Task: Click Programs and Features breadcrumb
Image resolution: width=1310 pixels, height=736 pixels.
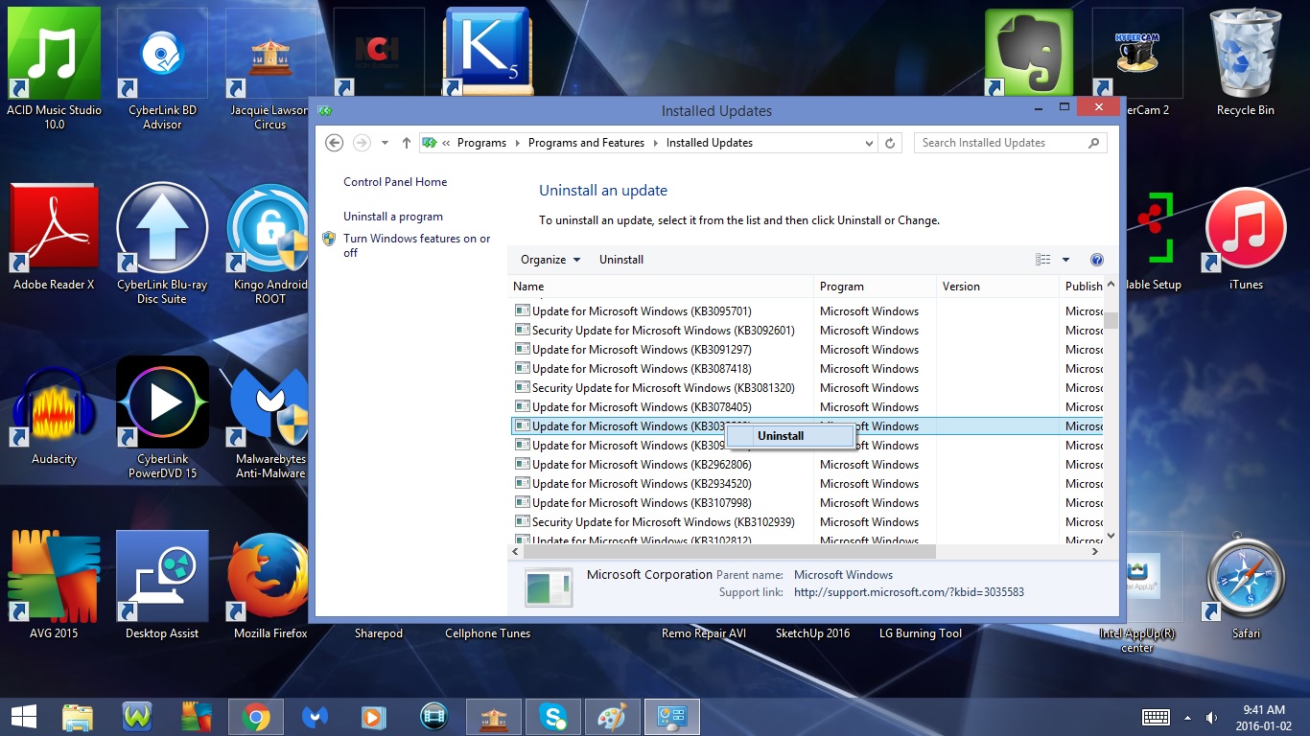Action: pos(586,143)
